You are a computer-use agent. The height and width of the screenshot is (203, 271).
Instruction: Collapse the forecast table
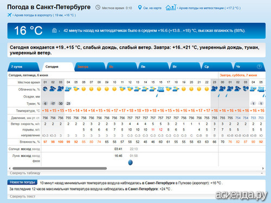25,173
